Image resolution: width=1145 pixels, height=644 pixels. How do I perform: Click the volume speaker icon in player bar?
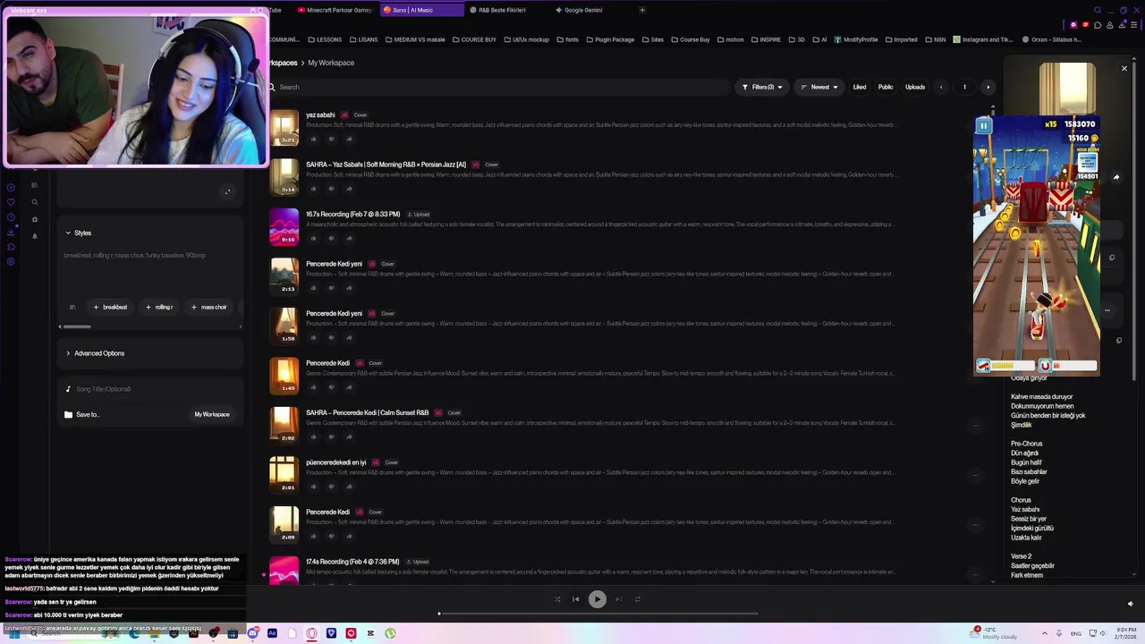[x=1130, y=604]
